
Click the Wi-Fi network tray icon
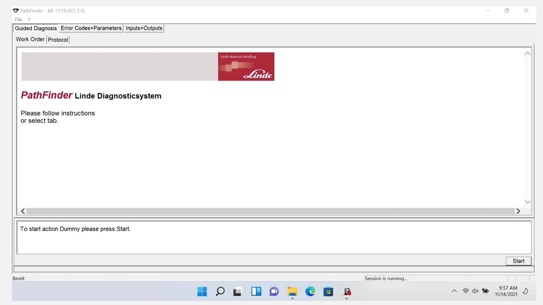point(465,291)
